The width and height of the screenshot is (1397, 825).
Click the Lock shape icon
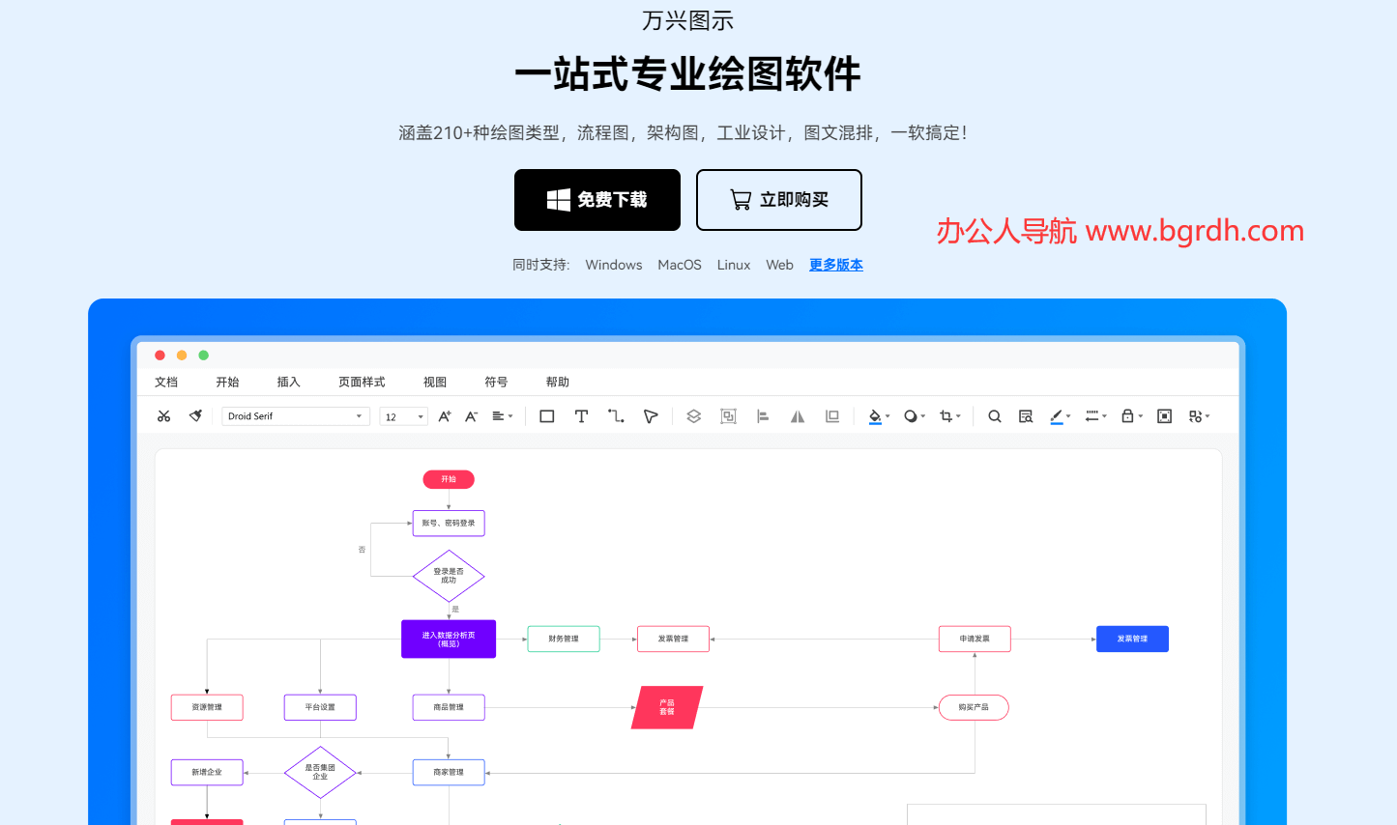(x=1127, y=415)
